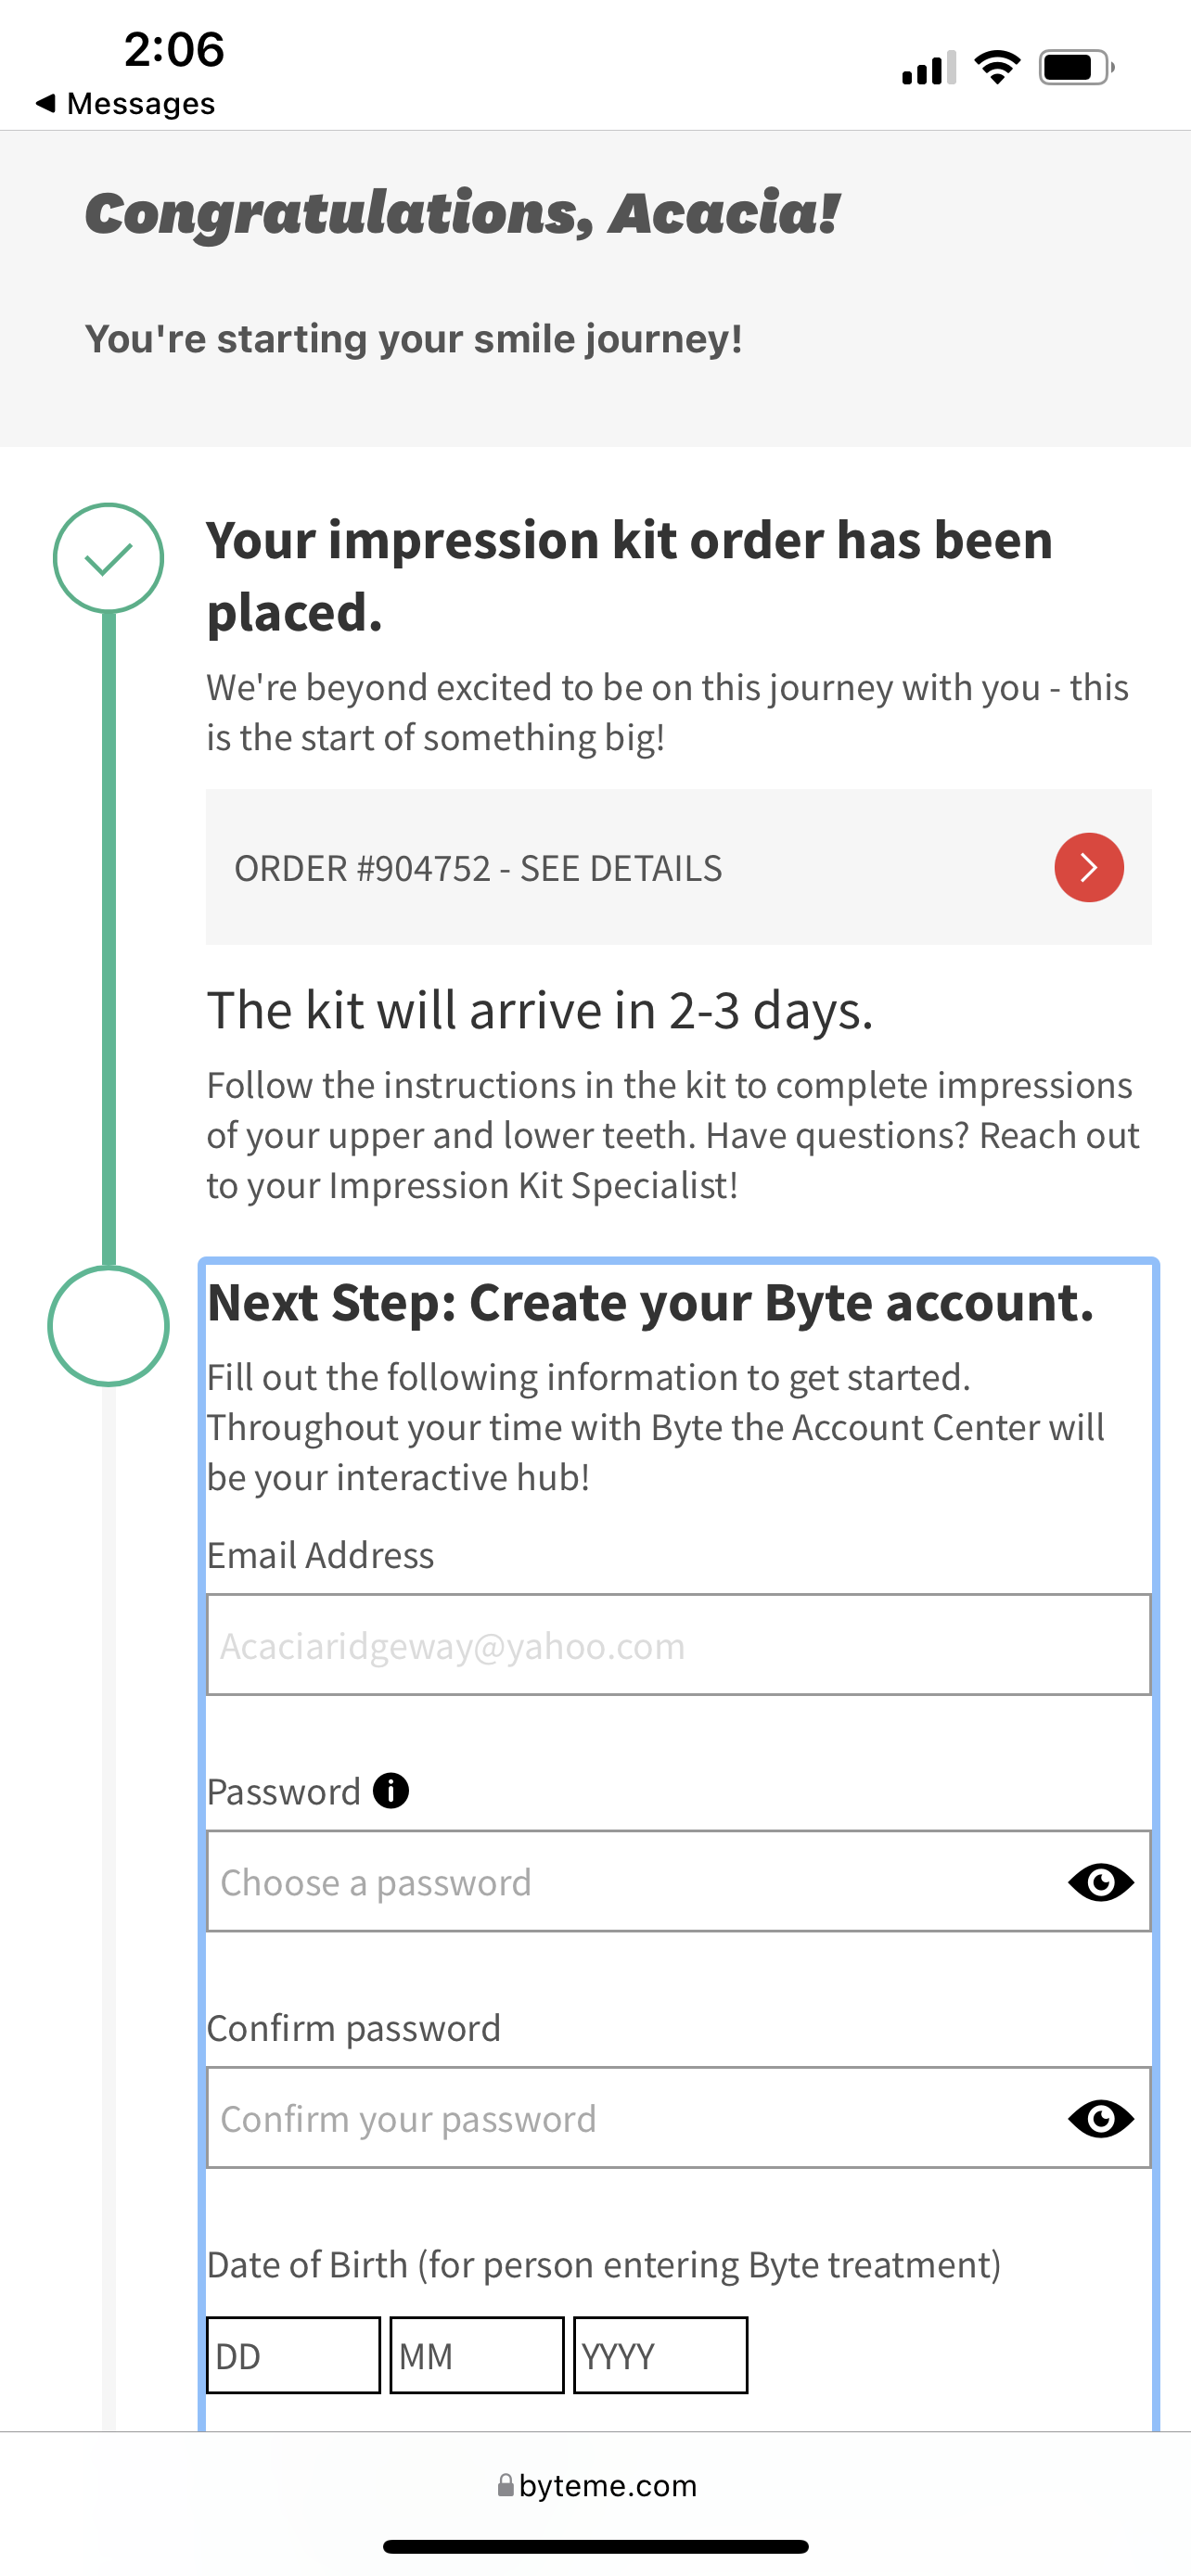Tap the cellular signal bars
Viewport: 1191px width, 2576px height.
point(928,68)
